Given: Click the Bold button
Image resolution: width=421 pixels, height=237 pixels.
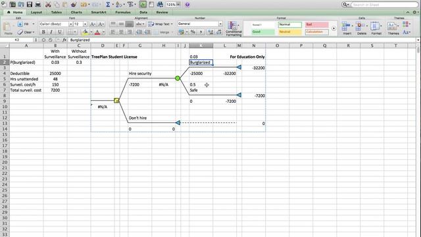Looking at the screenshot, I should click(43, 32).
